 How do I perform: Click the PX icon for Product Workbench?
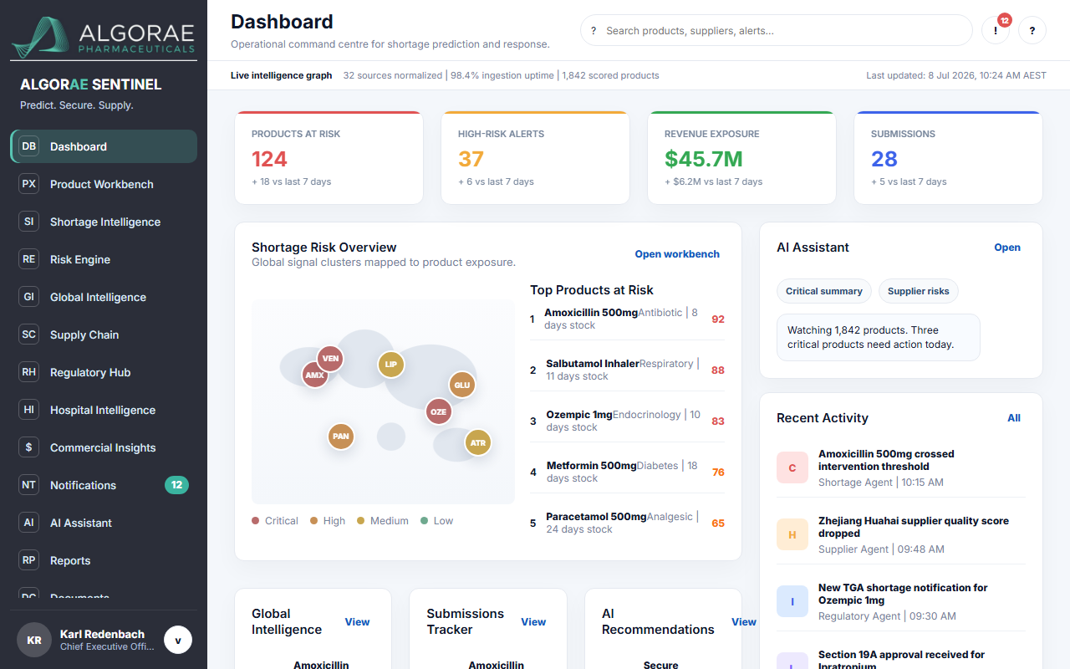[29, 184]
